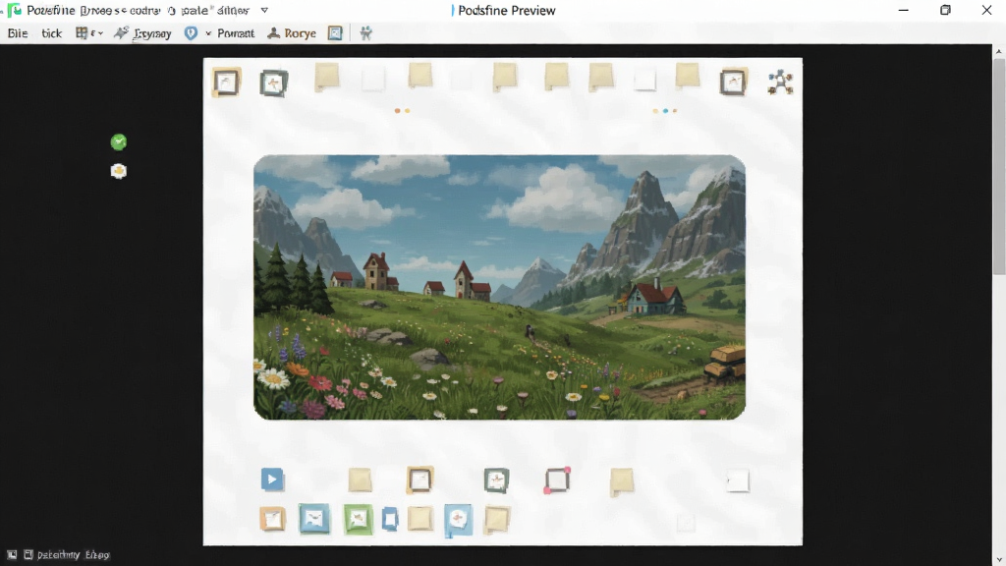
Task: Click the white circle below the green checkmark
Action: point(119,171)
